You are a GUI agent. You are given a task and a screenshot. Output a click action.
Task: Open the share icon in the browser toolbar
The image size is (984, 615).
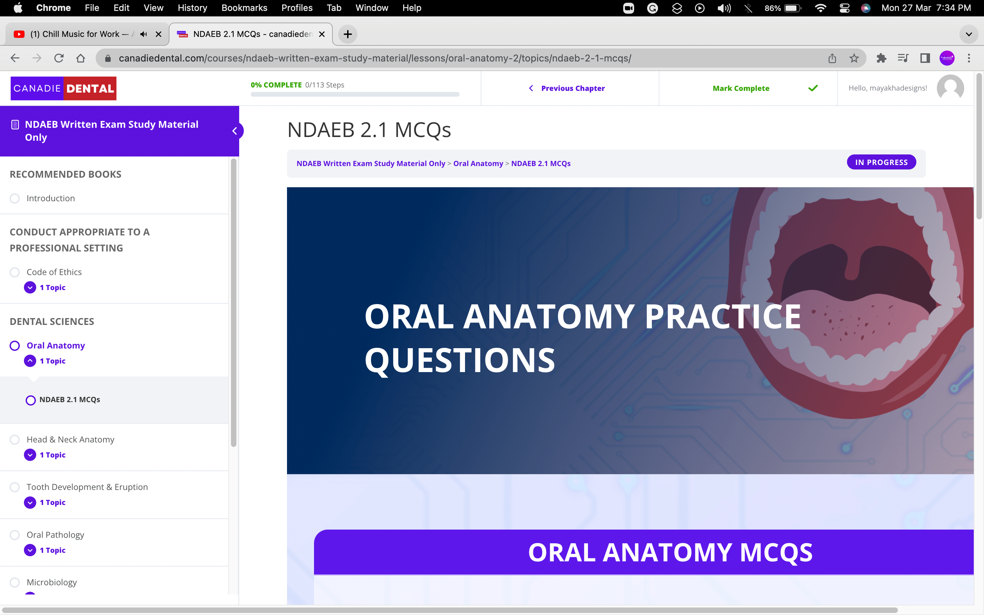[832, 58]
